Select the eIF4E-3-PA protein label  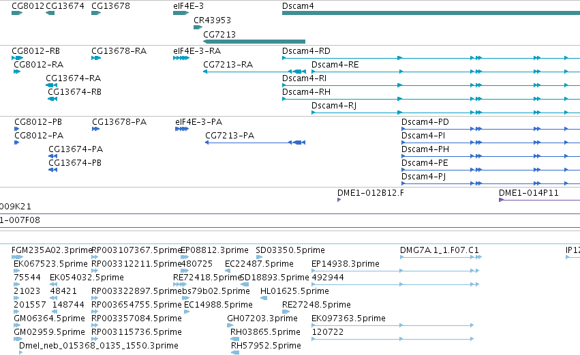tap(199, 122)
